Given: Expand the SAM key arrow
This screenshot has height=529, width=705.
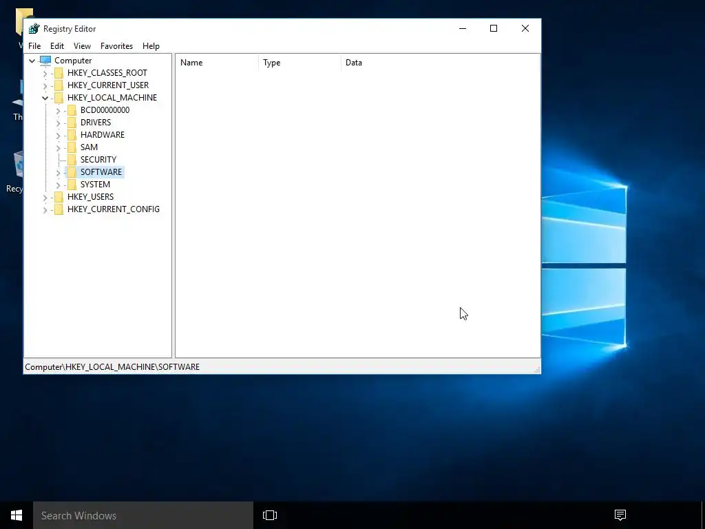Looking at the screenshot, I should (58, 147).
